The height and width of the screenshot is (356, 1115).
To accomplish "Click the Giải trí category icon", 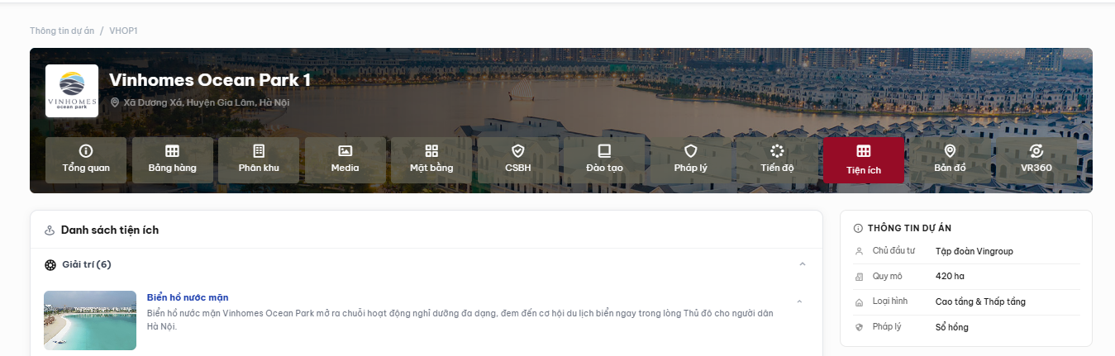I will point(50,265).
